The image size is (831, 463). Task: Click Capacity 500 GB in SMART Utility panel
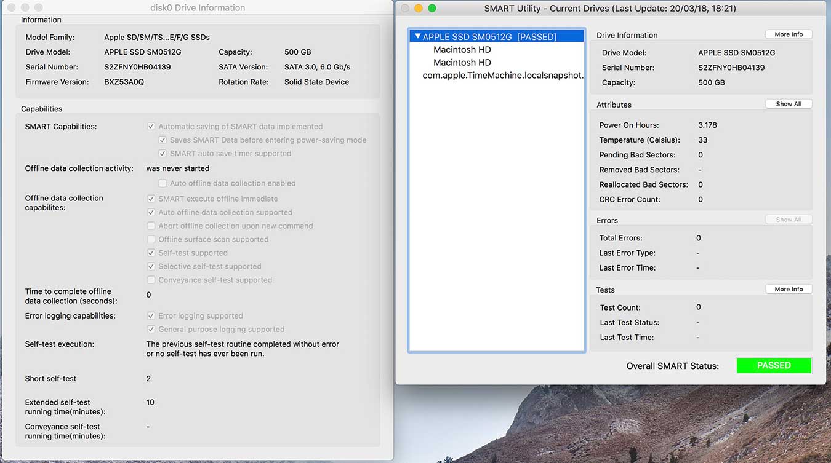(x=712, y=82)
